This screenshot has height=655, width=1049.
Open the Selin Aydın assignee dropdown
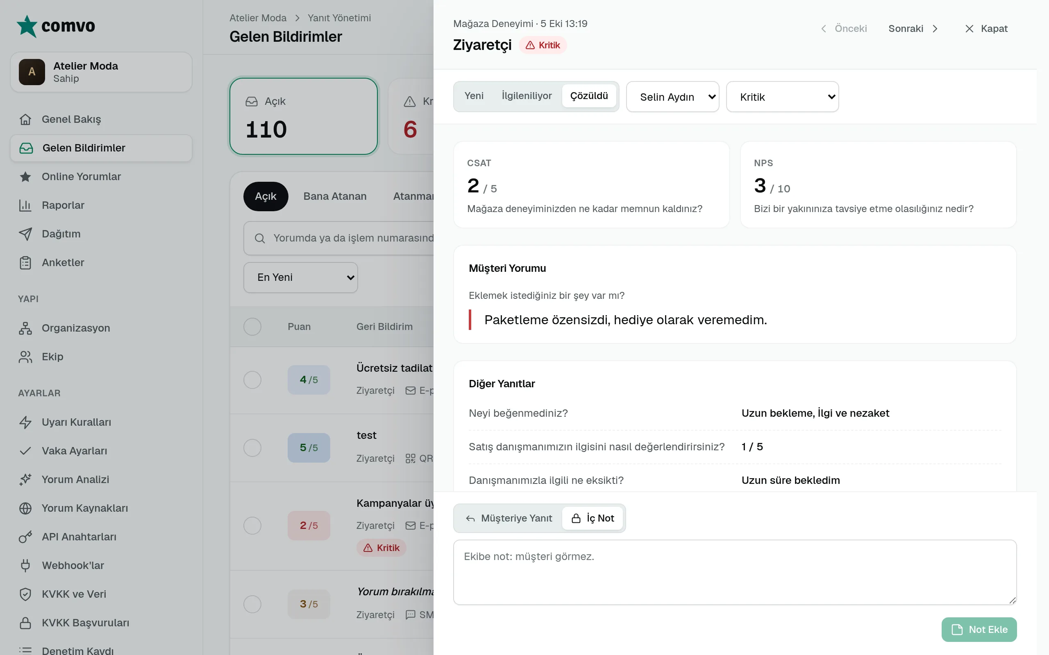673,97
